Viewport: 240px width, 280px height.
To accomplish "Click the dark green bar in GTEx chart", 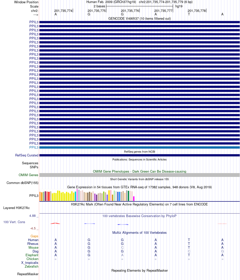I will click(x=128, y=196).
